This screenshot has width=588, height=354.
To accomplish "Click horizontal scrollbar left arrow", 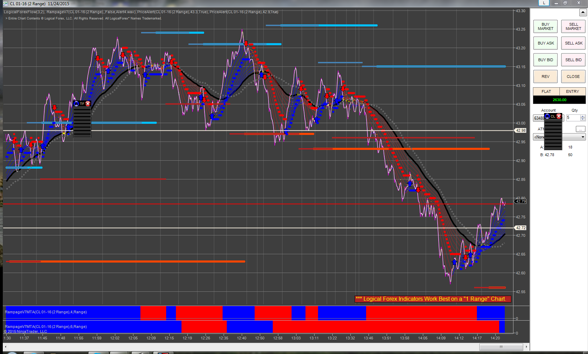I will [5, 347].
